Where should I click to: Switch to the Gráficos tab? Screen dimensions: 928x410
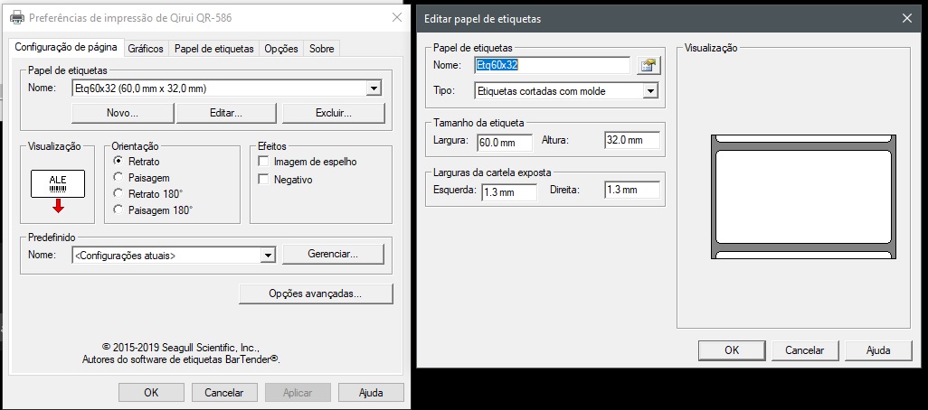(146, 49)
